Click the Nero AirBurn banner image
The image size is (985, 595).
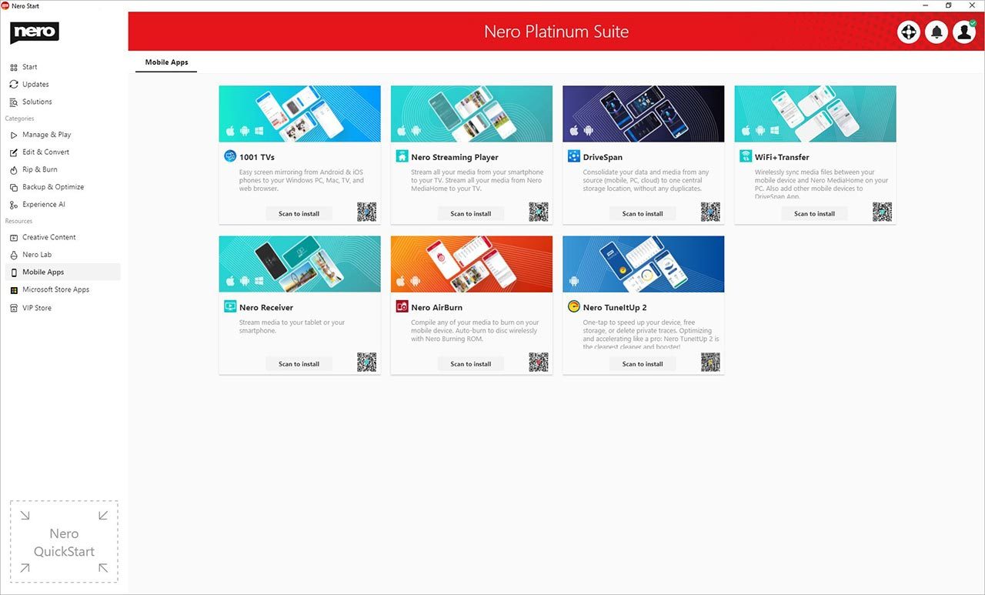(471, 264)
